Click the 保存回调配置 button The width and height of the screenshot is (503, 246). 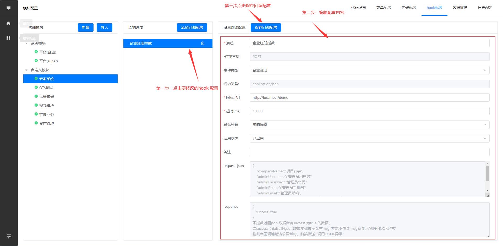pyautogui.click(x=266, y=28)
